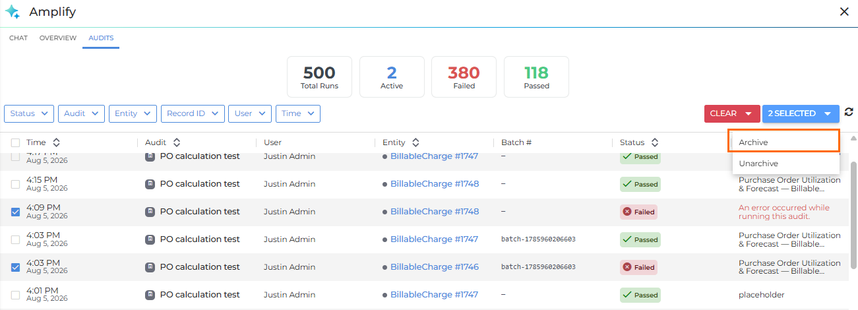The image size is (858, 310).
Task: Uncheck the 4:03 PM BillableCharge #1746 row checkbox
Action: [15, 267]
